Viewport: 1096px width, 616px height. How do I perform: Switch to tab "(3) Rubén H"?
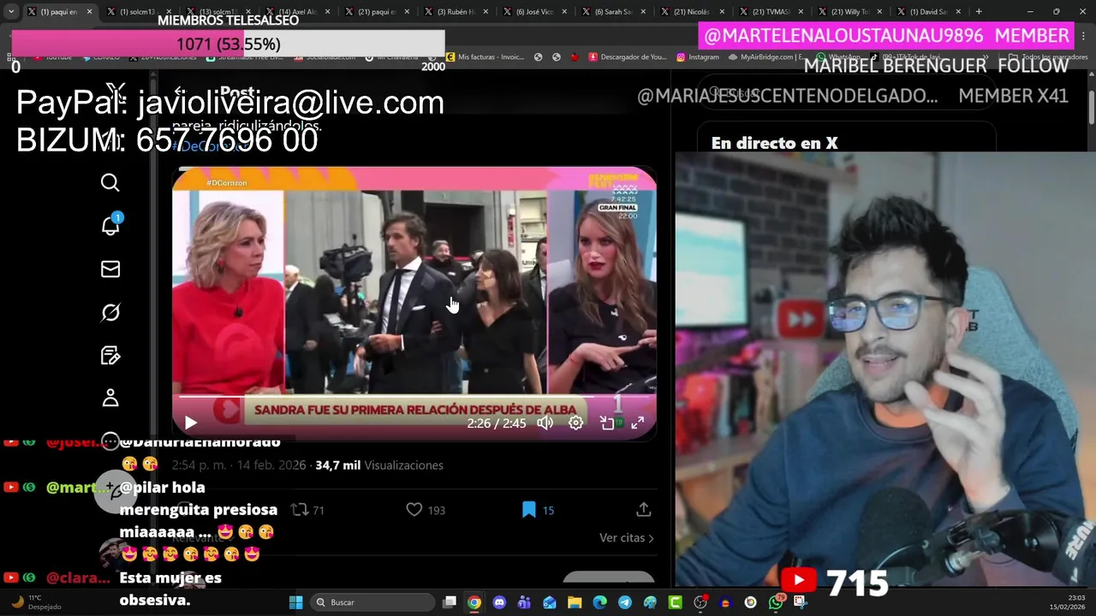tap(455, 12)
